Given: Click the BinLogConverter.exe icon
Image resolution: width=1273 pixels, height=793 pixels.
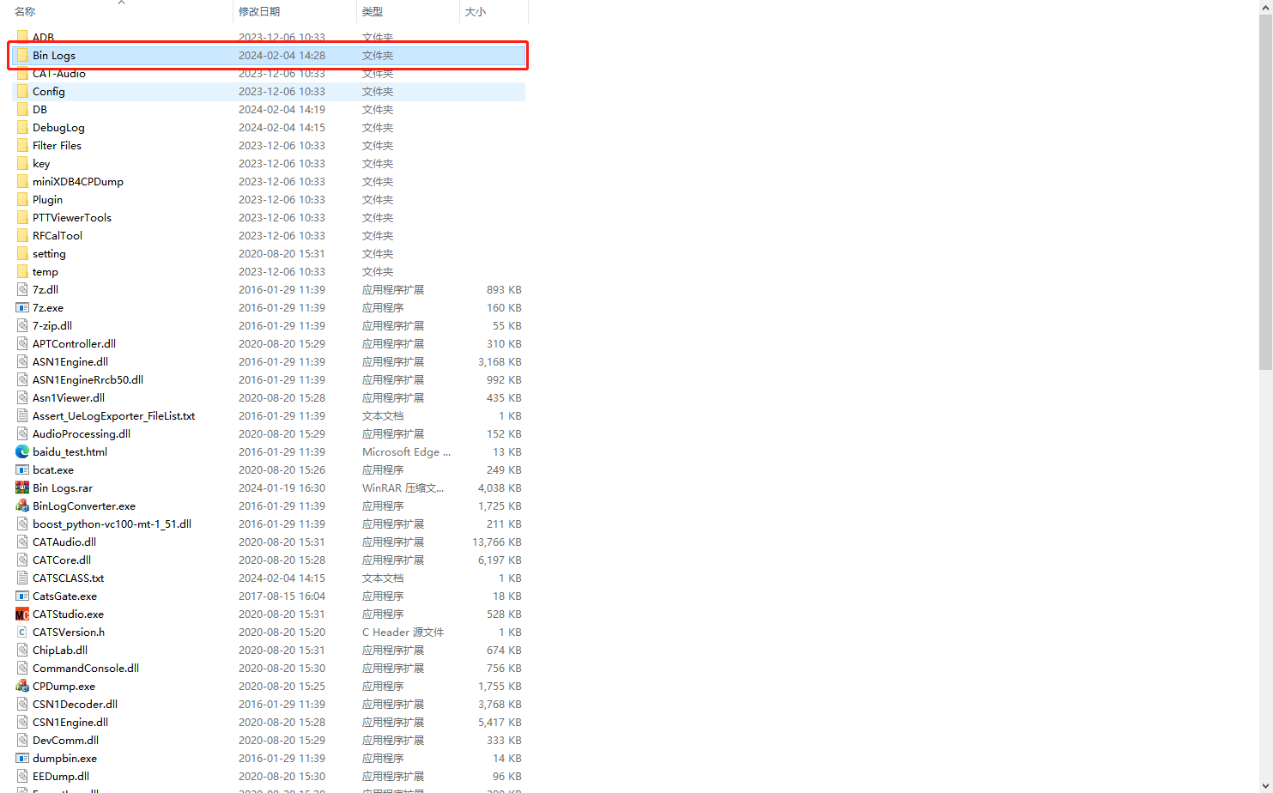Looking at the screenshot, I should pos(22,505).
